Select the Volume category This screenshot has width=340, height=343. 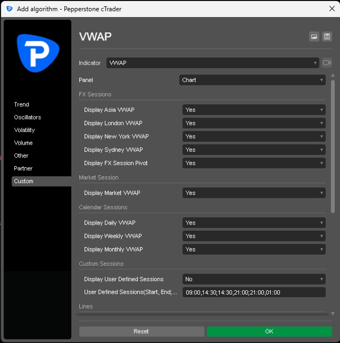pos(23,143)
